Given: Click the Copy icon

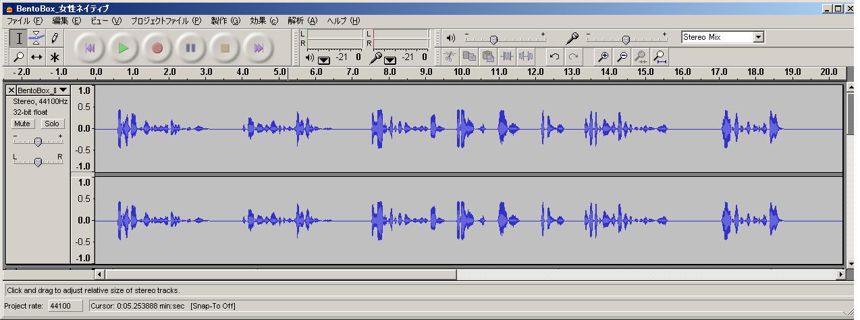Looking at the screenshot, I should coord(468,57).
